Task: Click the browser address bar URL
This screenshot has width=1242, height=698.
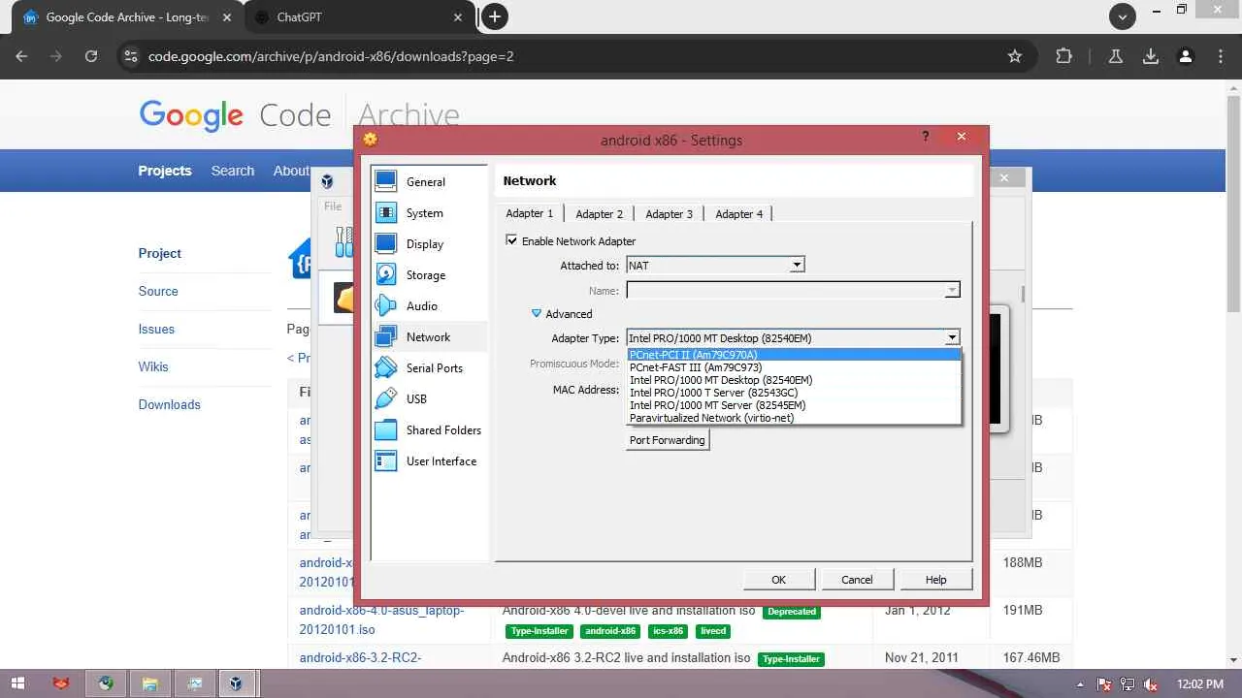Action: tap(331, 56)
